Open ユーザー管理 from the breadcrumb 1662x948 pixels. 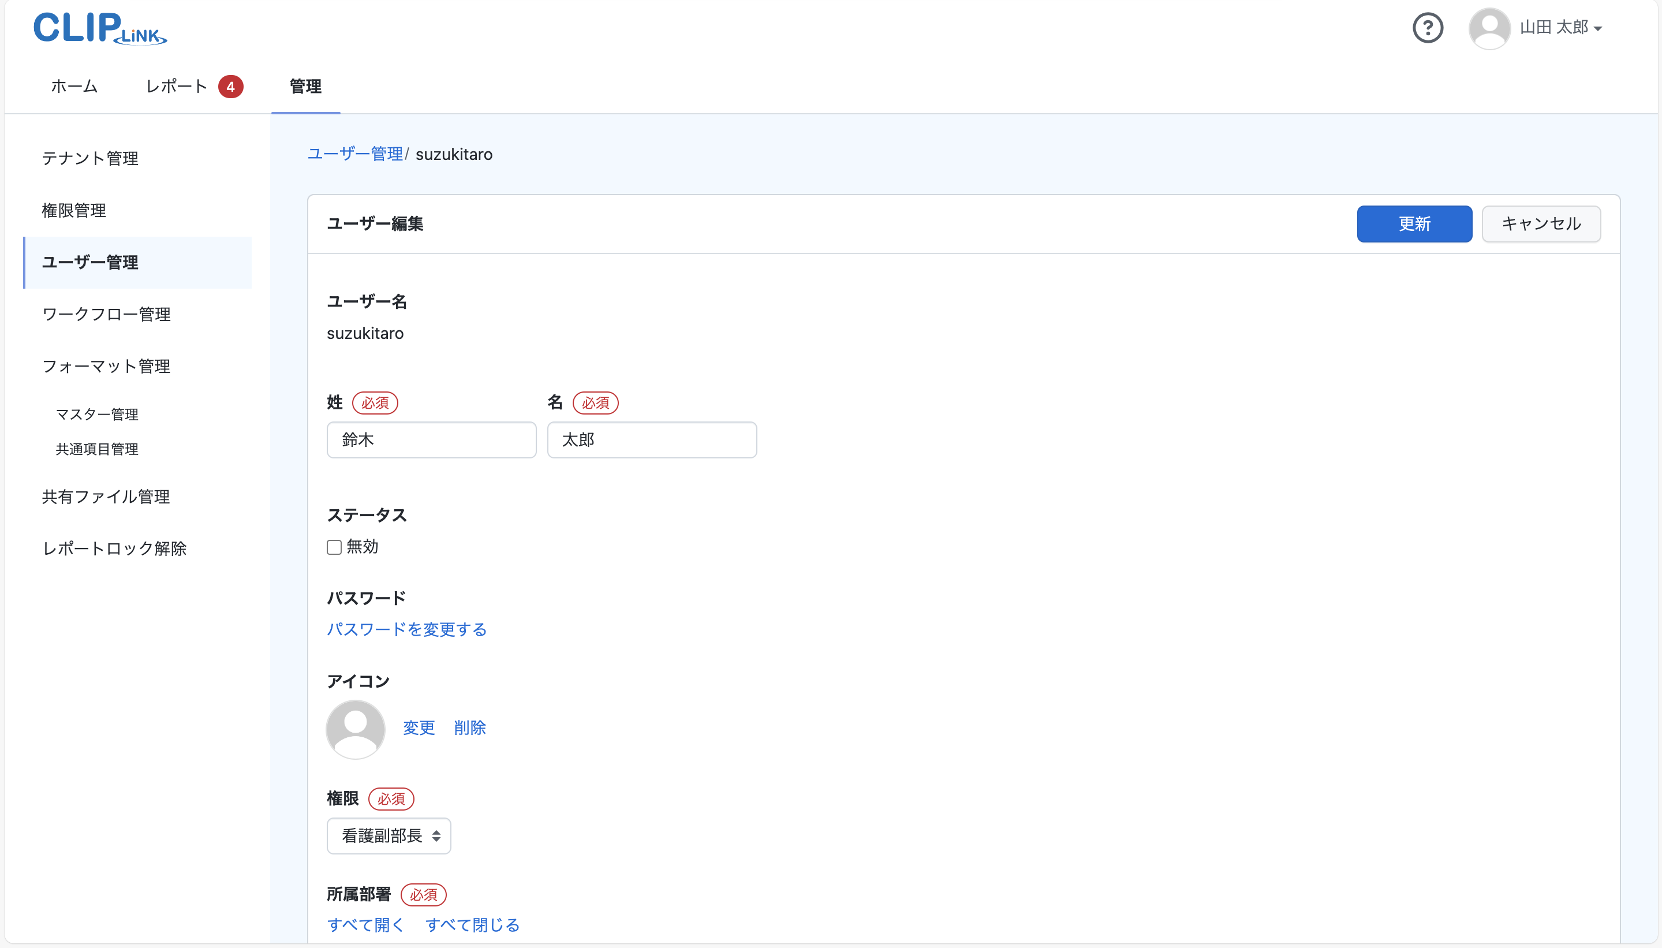pos(355,154)
